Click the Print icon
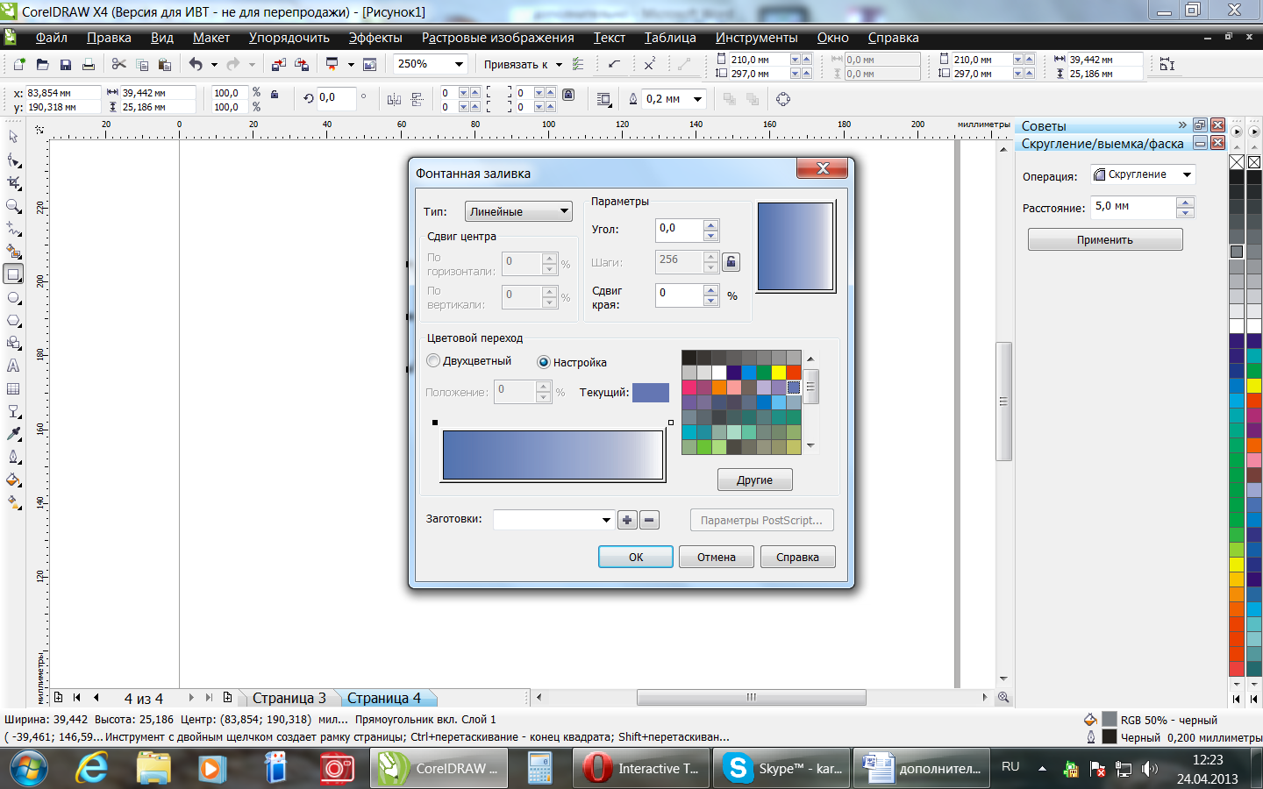Screen dimensions: 1263x789 (x=88, y=64)
